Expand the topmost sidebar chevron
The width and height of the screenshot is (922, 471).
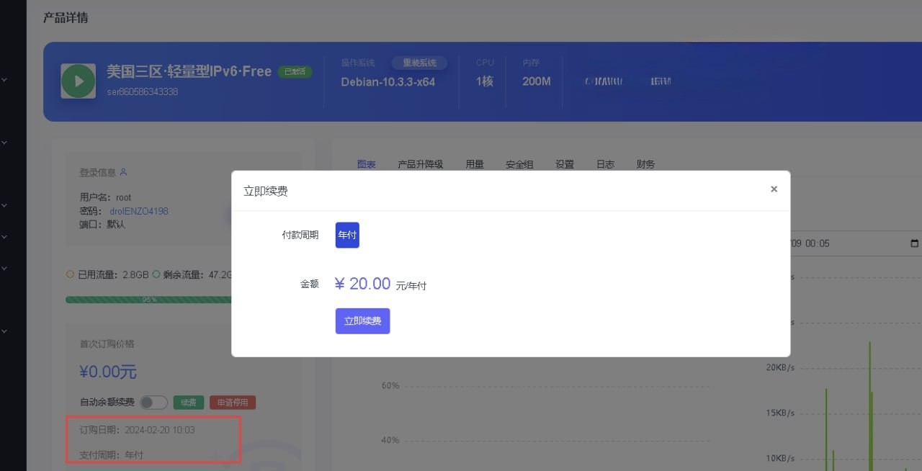pos(4,80)
